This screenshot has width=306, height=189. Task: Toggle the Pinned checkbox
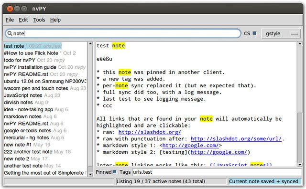pyautogui.click(x=115, y=172)
